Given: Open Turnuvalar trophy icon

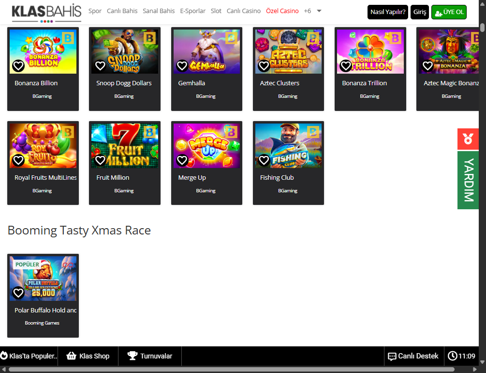Looking at the screenshot, I should coord(133,356).
